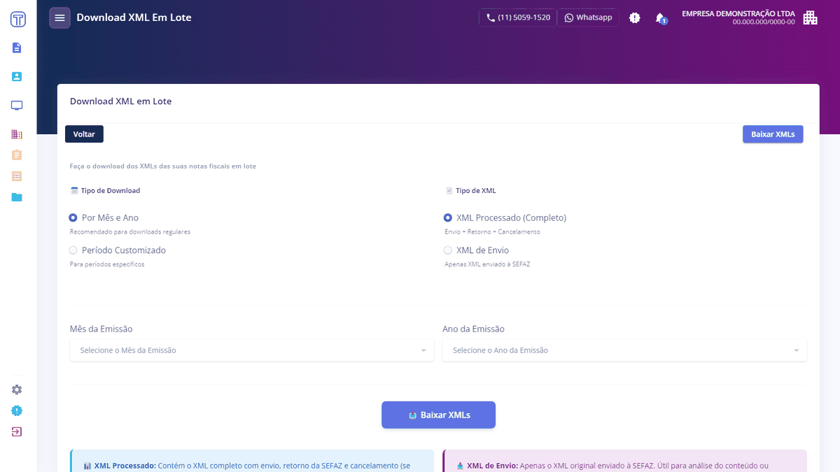
Task: Click the T logo in the sidebar
Action: (18, 20)
